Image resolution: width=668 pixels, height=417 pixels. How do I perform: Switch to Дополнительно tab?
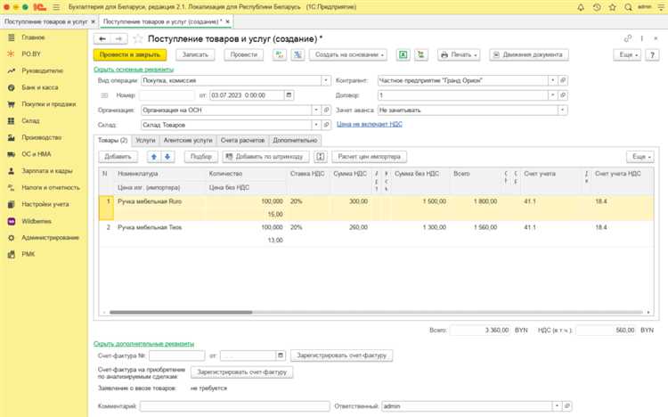(295, 140)
